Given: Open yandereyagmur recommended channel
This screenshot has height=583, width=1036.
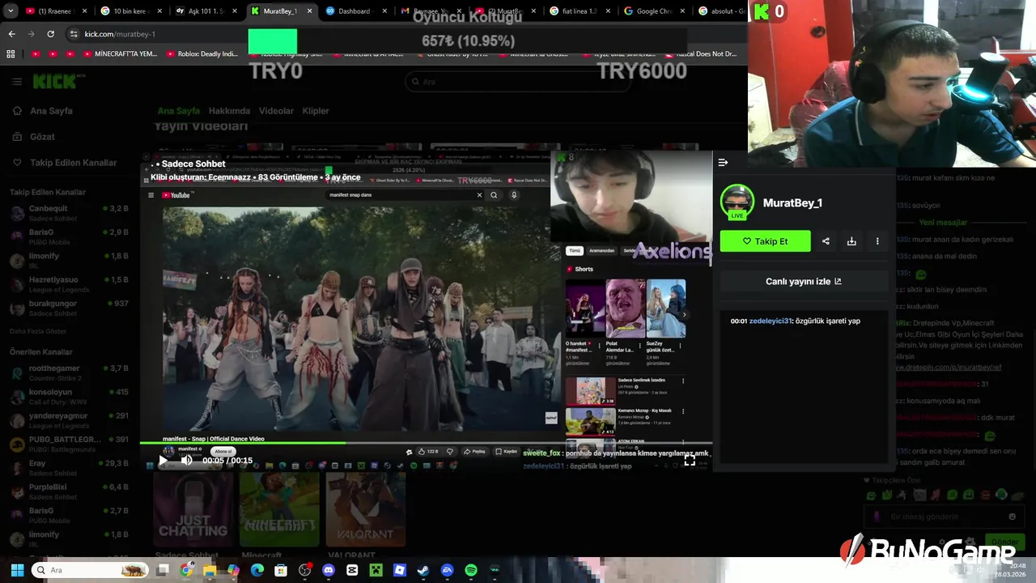Looking at the screenshot, I should [69, 419].
